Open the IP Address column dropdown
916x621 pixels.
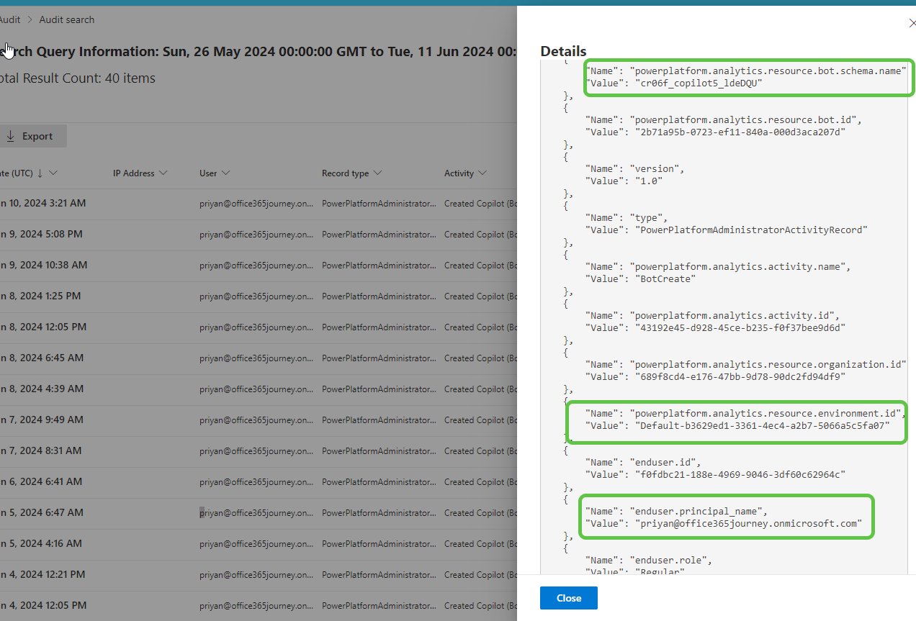[164, 173]
